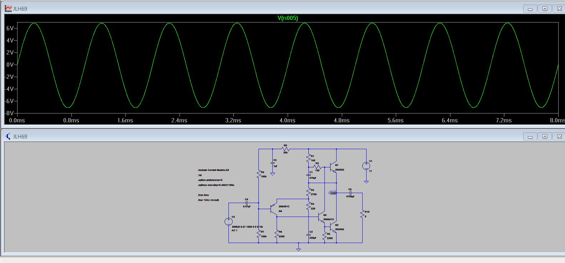Select transistor Q3 2N5551C symbol

pyautogui.click(x=321, y=217)
